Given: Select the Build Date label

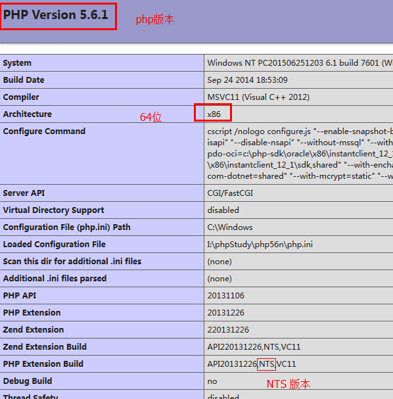Looking at the screenshot, I should [24, 80].
